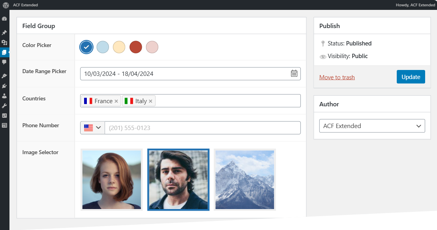Click the Color Picker label
Screen dimensions: 437x230
[x=37, y=45]
